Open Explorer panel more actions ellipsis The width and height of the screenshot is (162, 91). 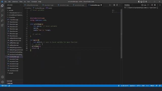[x=21, y=5]
